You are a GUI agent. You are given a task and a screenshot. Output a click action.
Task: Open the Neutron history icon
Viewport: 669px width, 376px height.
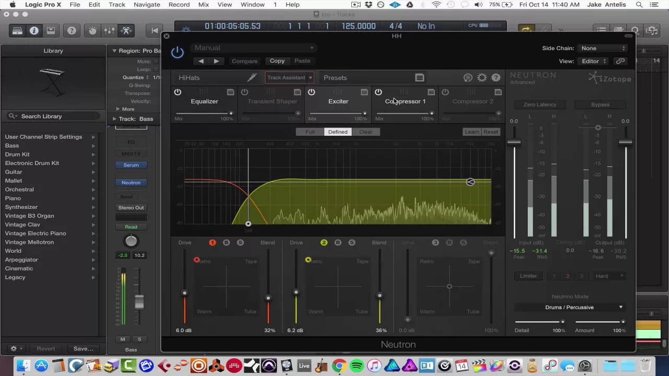pos(468,78)
